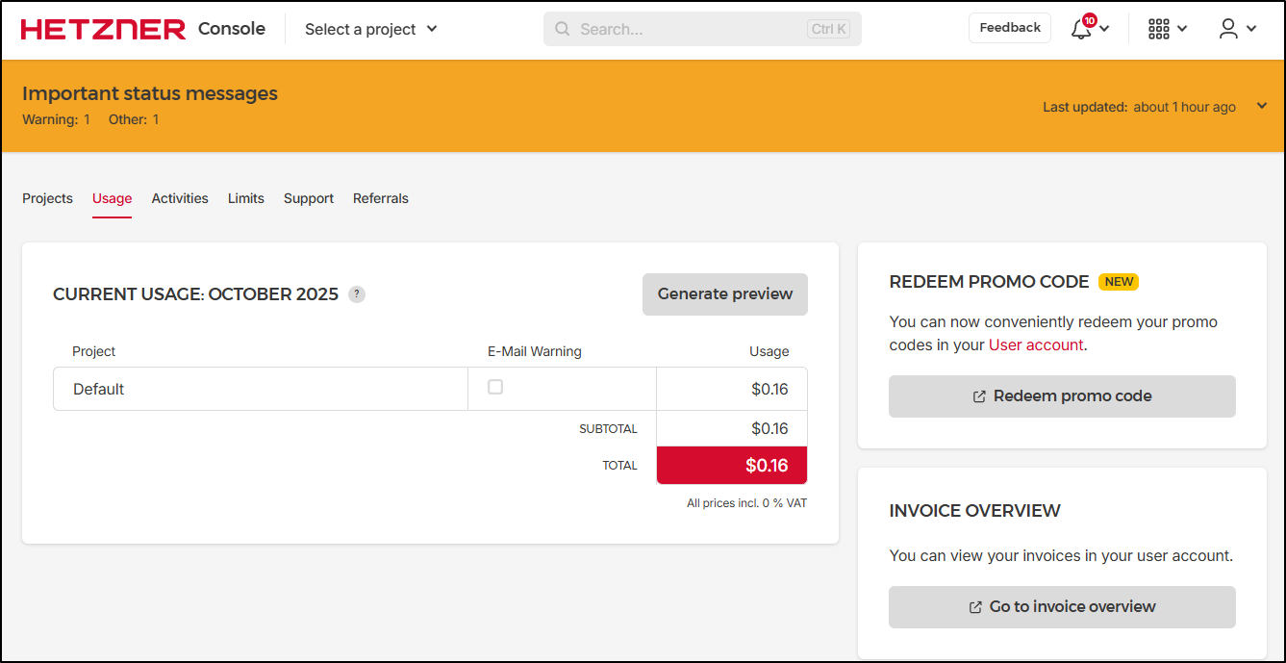The height and width of the screenshot is (663, 1286).
Task: Open the Select a project dropdown
Action: tap(370, 29)
